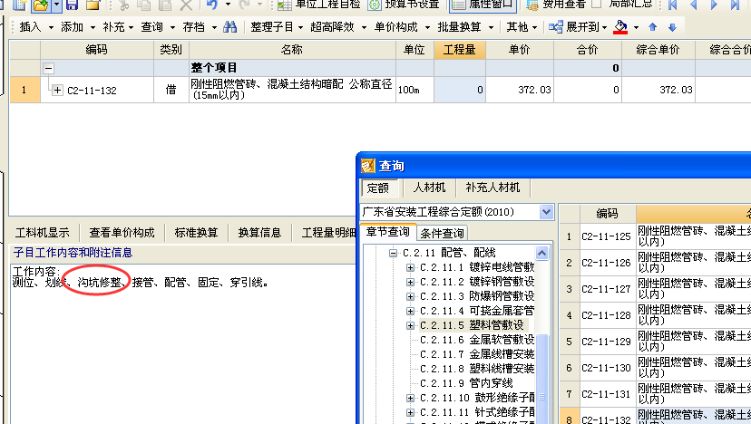This screenshot has height=424, width=751.
Task: Click 单位工程自检 toolbar button
Action: coord(319,5)
